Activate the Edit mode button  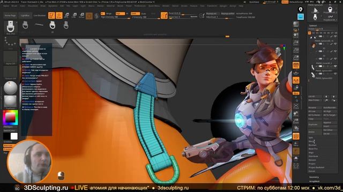(51, 15)
